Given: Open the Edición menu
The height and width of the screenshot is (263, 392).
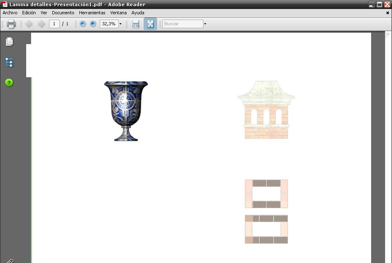Looking at the screenshot, I should [29, 13].
